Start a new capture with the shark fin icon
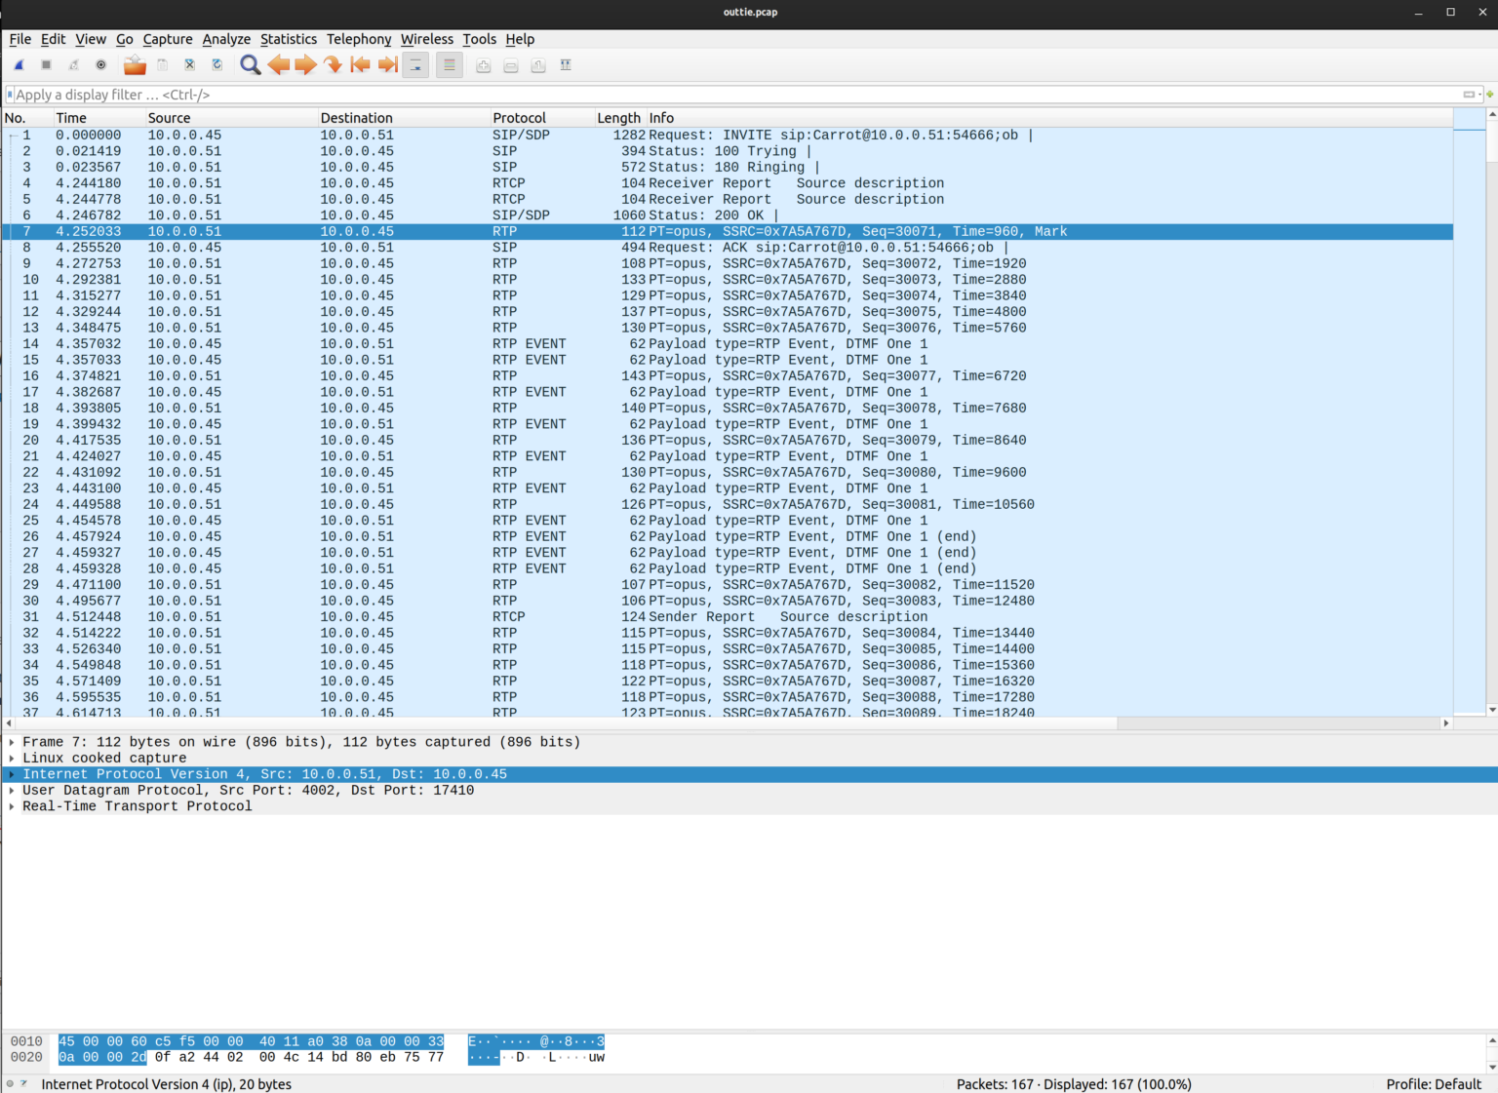Image resolution: width=1498 pixels, height=1093 pixels. 19,64
